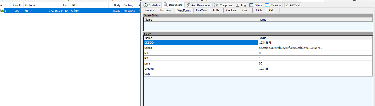Click the APITest notepad icon
This screenshot has height=106, width=375.
coord(287,5)
